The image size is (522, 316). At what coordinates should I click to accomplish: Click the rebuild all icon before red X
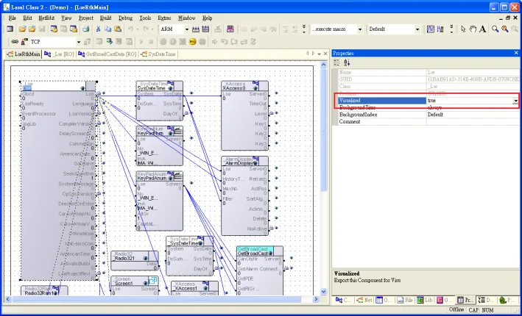(205, 29)
